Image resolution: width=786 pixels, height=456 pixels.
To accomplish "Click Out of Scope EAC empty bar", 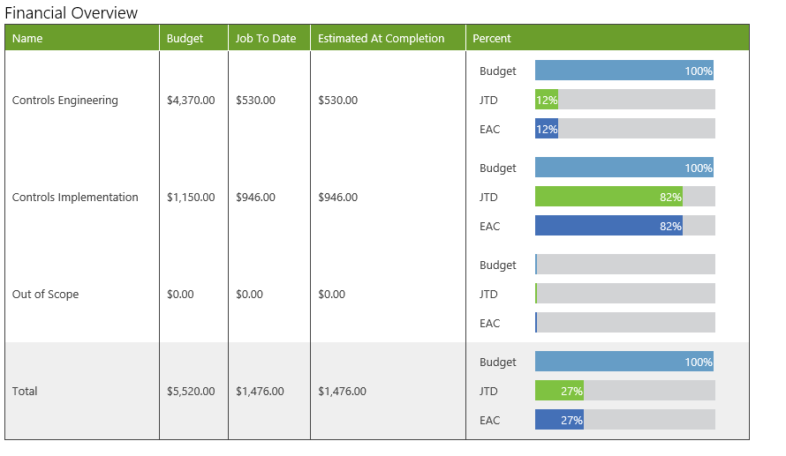I will [625, 322].
